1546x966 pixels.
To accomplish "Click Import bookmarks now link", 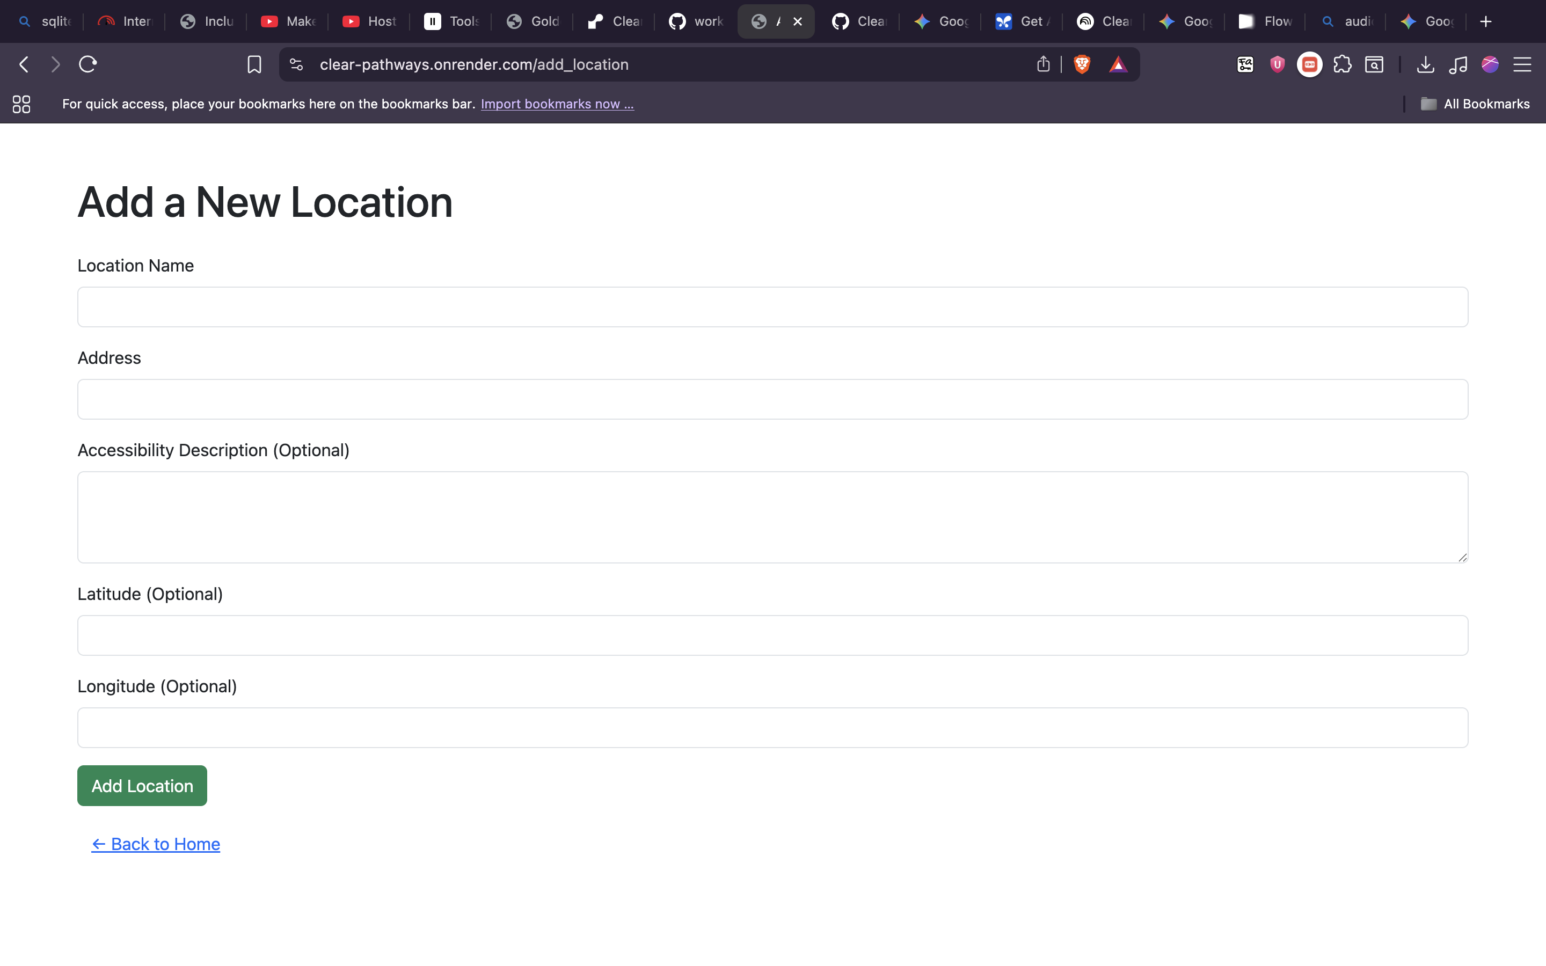I will click(557, 104).
